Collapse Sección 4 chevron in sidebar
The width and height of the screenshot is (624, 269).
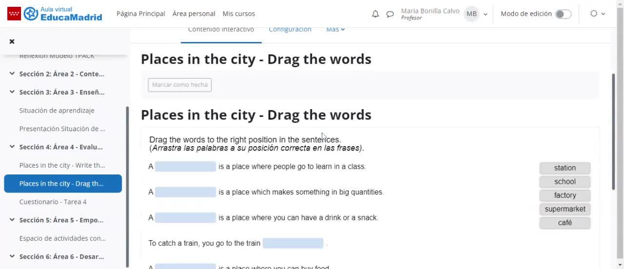(x=12, y=147)
